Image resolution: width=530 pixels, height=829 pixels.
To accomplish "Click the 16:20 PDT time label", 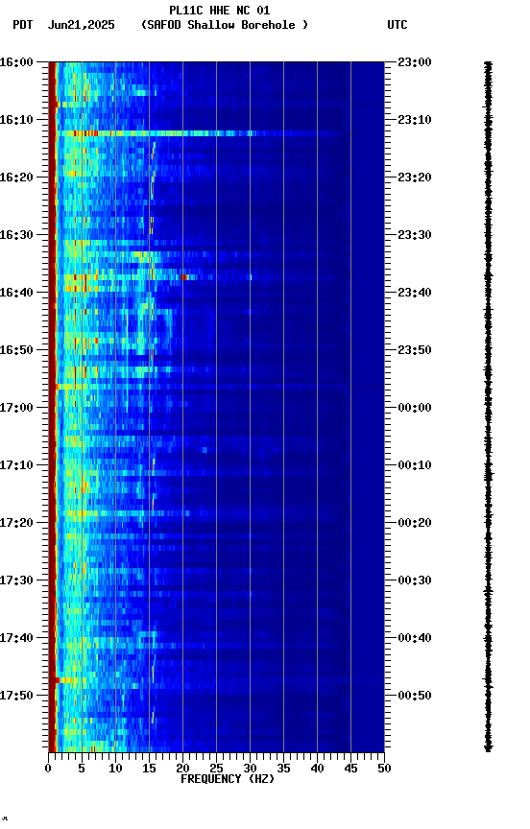I will coord(16,178).
